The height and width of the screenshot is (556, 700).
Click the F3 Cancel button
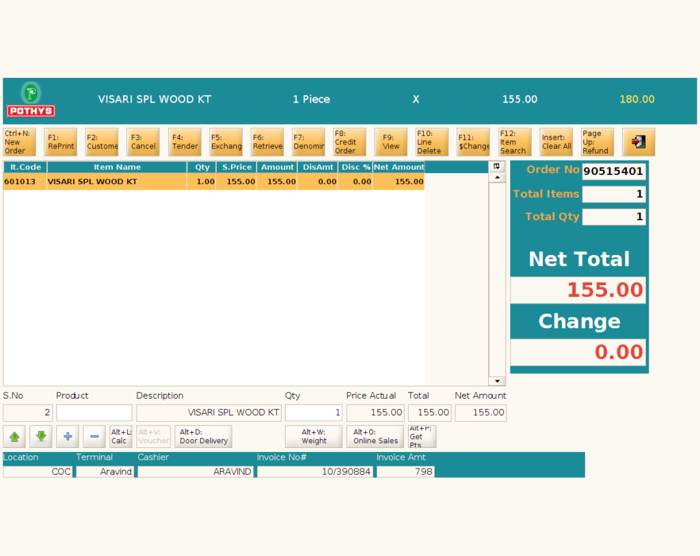point(143,142)
